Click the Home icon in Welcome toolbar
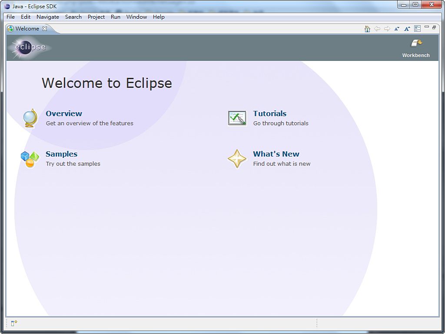 click(x=367, y=29)
